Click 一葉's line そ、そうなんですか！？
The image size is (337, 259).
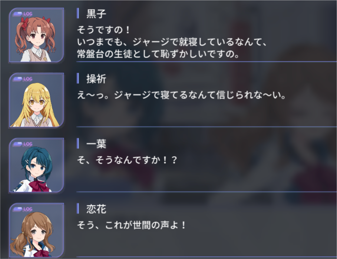pyautogui.click(x=127, y=160)
